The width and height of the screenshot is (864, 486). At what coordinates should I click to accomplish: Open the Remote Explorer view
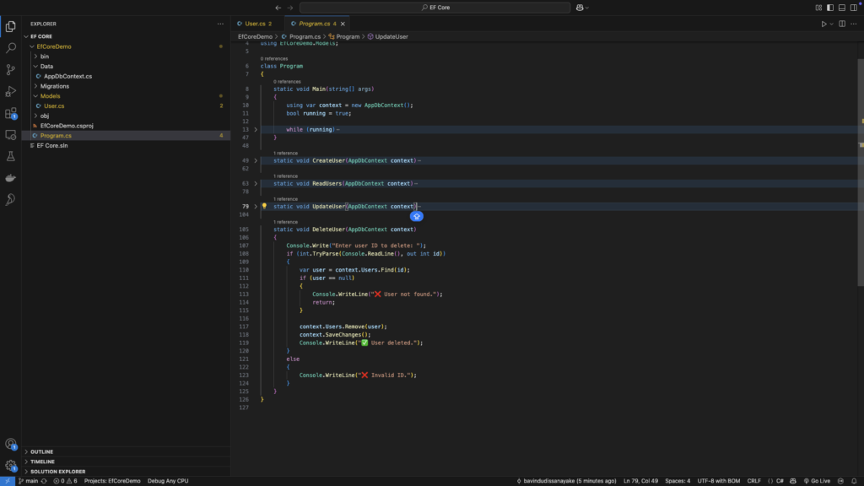point(10,134)
